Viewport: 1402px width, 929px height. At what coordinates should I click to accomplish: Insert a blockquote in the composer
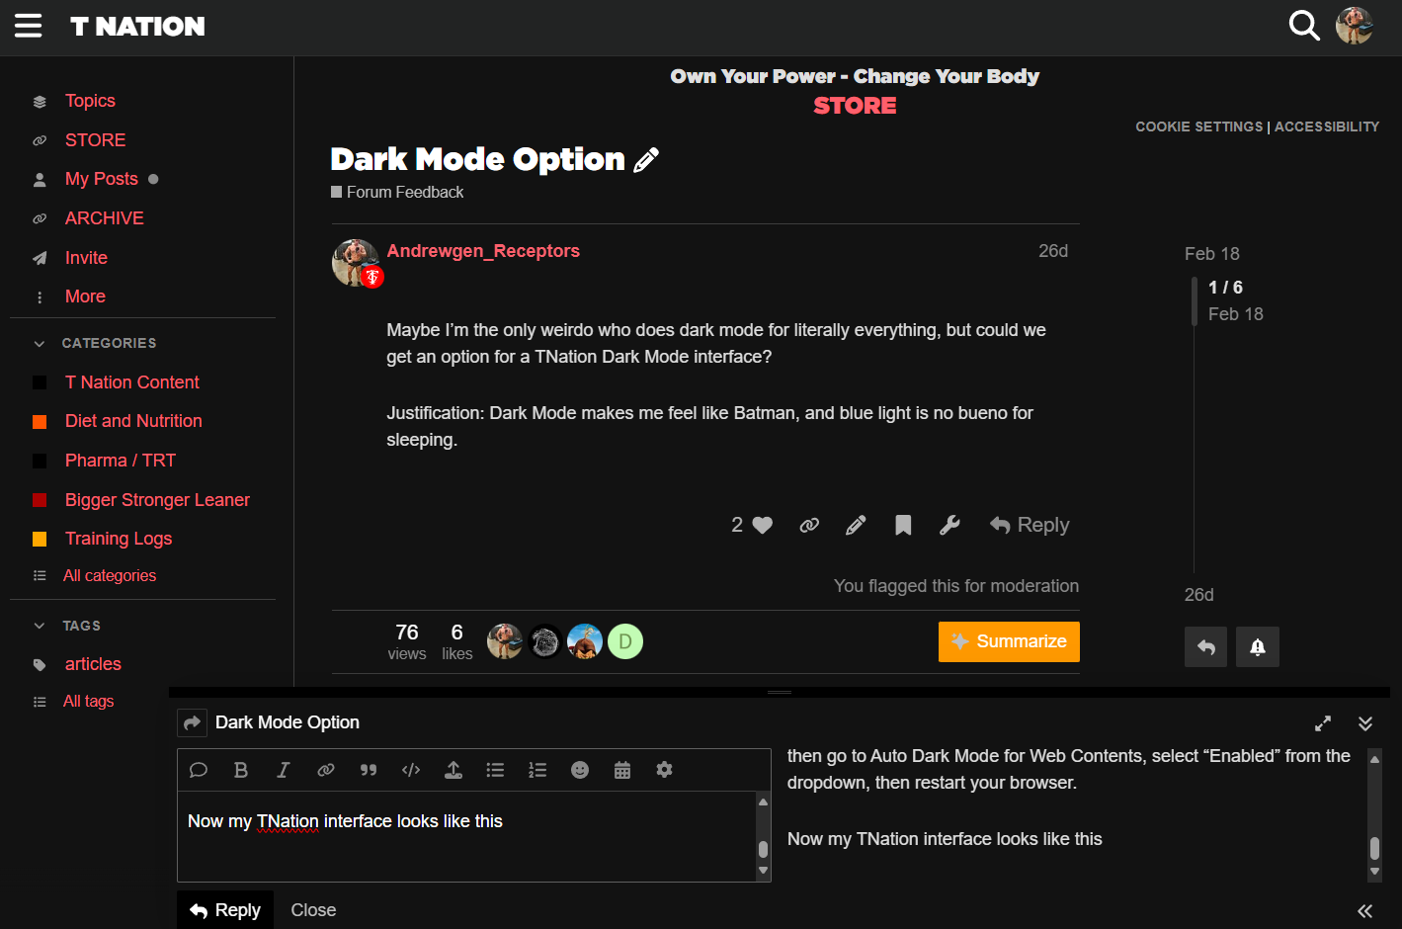pyautogui.click(x=369, y=770)
